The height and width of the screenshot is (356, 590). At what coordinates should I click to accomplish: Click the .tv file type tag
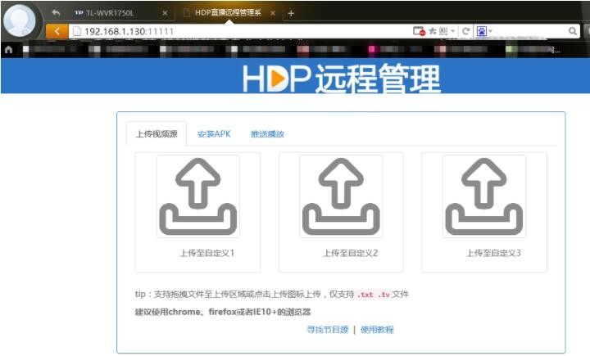pos(383,295)
